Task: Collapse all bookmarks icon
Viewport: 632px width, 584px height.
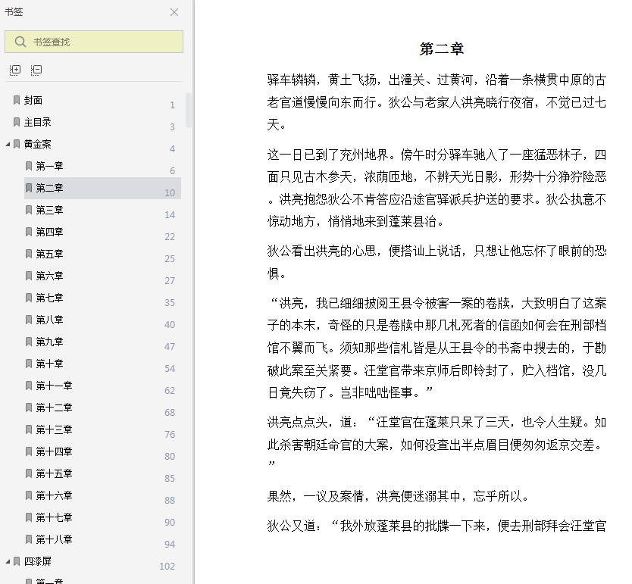Action: point(36,70)
